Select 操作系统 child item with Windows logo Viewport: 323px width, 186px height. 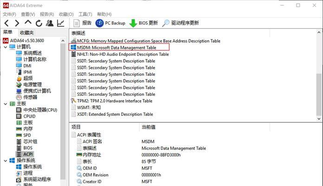[x=29, y=166]
